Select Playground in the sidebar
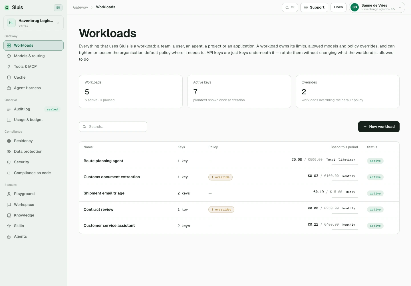 [34, 194]
